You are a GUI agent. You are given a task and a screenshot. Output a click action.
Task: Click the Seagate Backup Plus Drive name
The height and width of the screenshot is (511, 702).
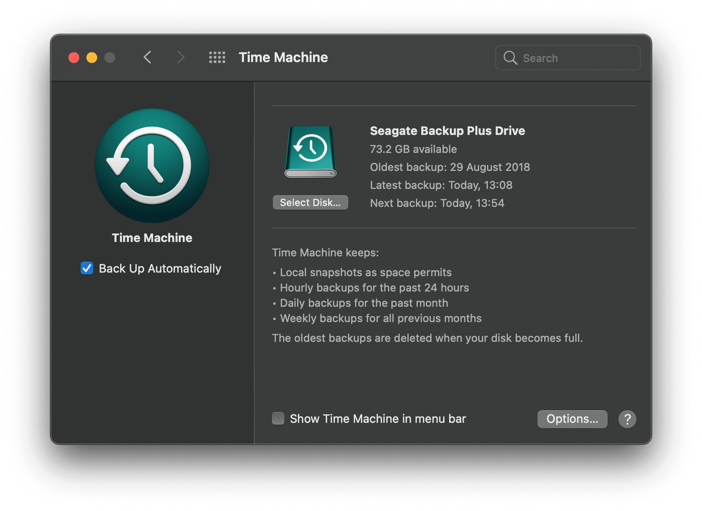point(447,131)
